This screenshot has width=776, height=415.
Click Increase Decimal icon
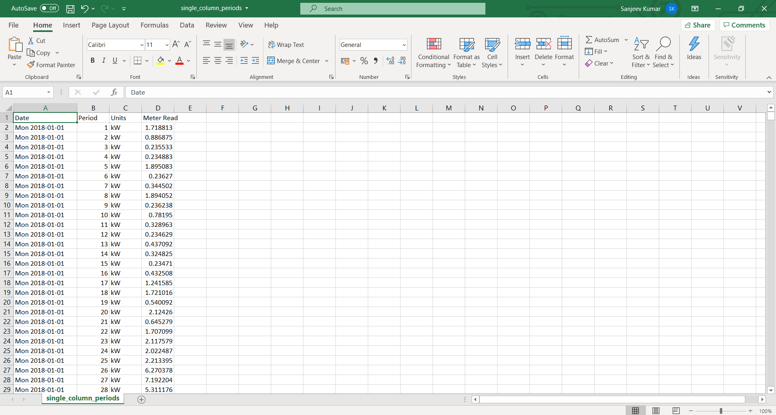point(390,61)
